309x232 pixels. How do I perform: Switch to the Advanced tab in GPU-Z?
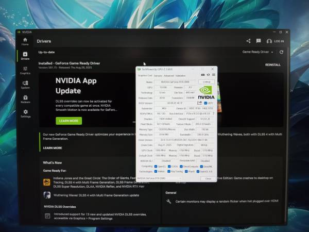pyautogui.click(x=168, y=75)
